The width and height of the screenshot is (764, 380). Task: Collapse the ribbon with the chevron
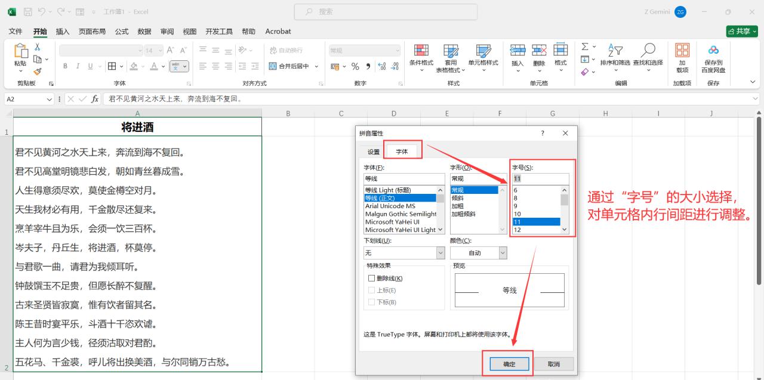tap(752, 82)
